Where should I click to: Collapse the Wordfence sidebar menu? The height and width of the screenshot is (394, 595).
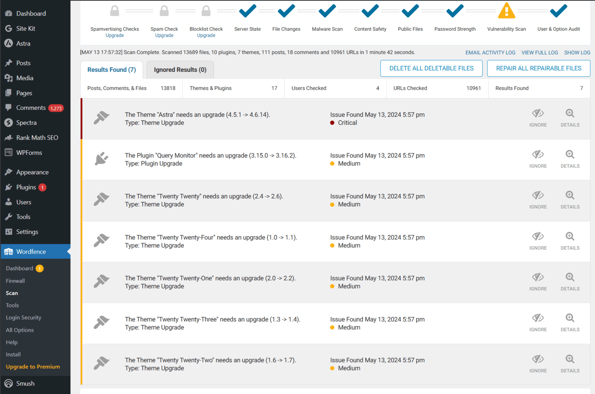click(x=30, y=251)
